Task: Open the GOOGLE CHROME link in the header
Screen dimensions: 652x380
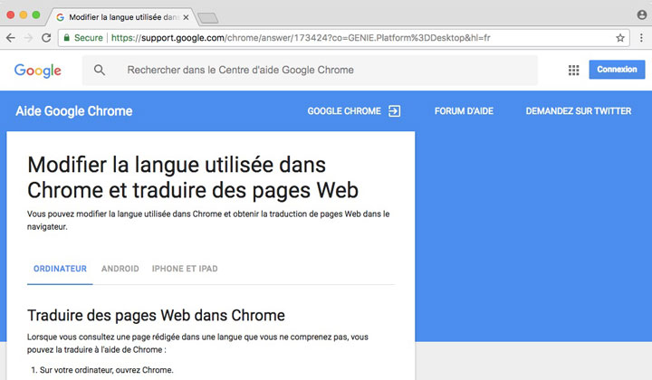Action: [x=344, y=111]
